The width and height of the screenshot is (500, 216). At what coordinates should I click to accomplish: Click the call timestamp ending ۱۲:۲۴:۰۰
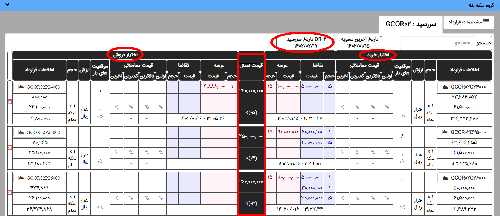(300, 164)
